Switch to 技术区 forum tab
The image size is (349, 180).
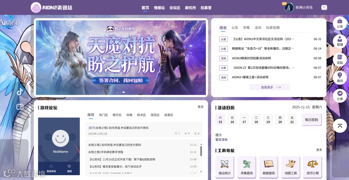click(x=142, y=115)
